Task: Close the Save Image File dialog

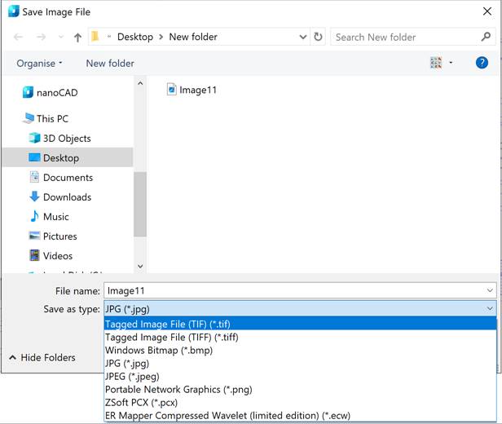Action: (x=487, y=11)
